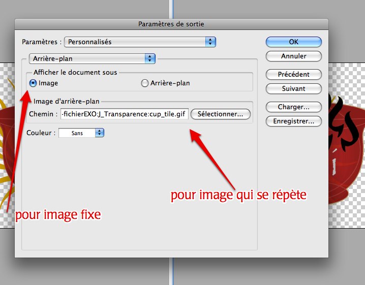Select the Image radio button
The height and width of the screenshot is (285, 365).
(x=33, y=83)
